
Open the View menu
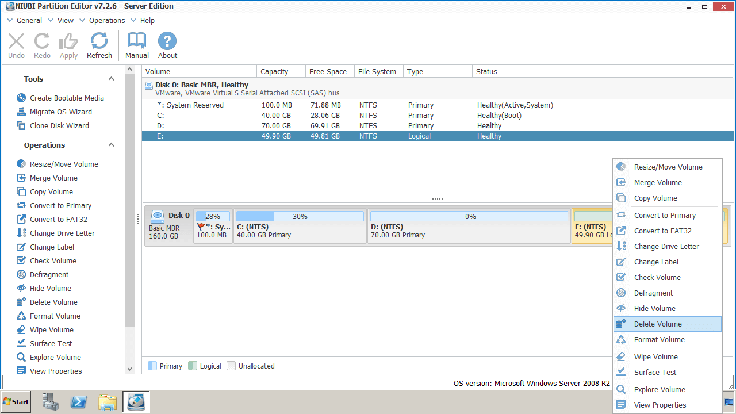coord(65,20)
